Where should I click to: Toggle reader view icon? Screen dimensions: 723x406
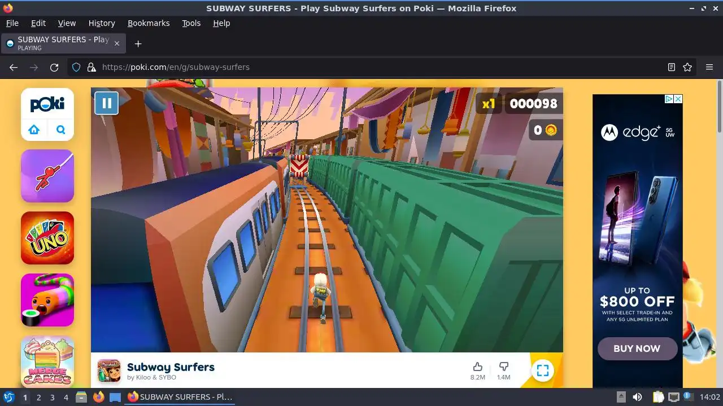click(x=671, y=67)
